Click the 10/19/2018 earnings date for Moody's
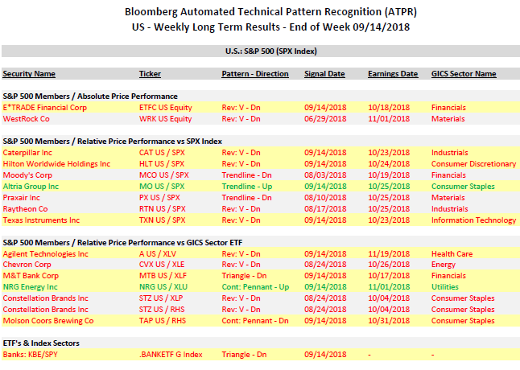The width and height of the screenshot is (520, 370). click(389, 175)
